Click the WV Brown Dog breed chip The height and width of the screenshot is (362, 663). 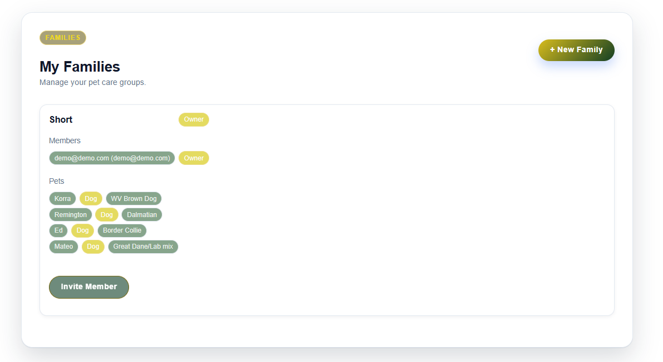(x=133, y=198)
